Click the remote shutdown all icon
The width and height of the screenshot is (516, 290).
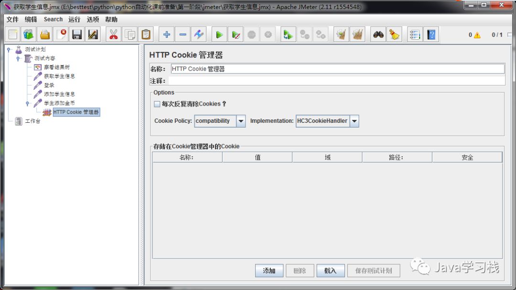321,34
